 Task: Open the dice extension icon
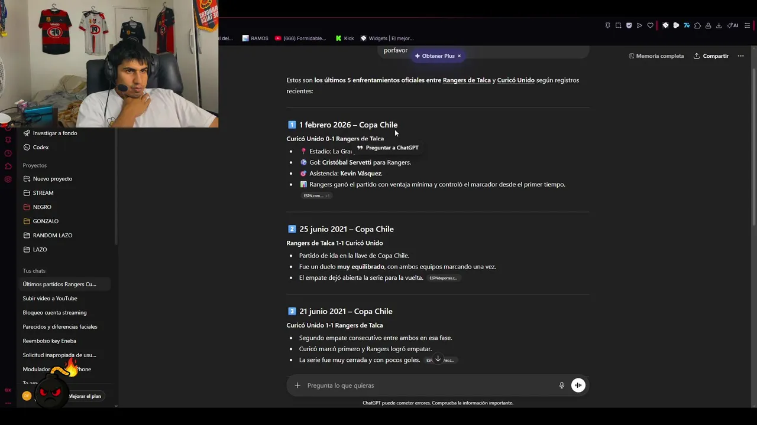[x=665, y=25]
